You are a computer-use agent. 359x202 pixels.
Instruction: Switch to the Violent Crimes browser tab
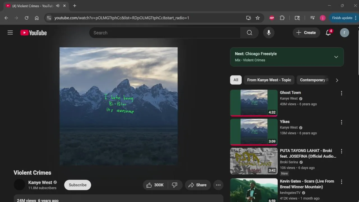pyautogui.click(x=33, y=6)
